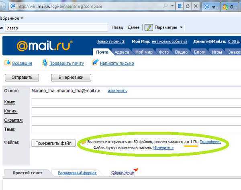Switch to Мой мир tab

point(144,52)
